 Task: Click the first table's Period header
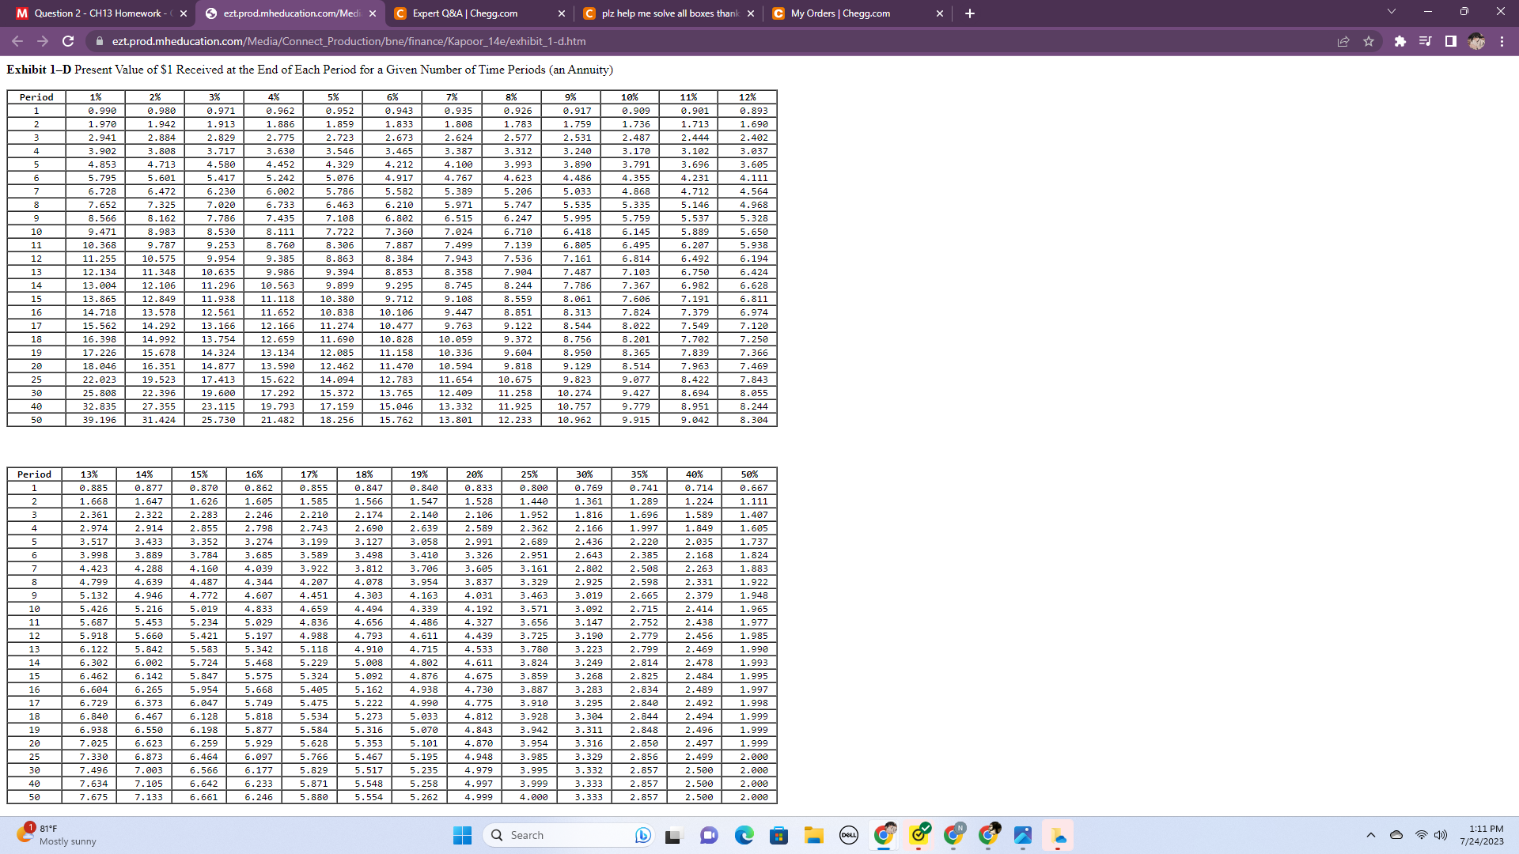pyautogui.click(x=36, y=97)
